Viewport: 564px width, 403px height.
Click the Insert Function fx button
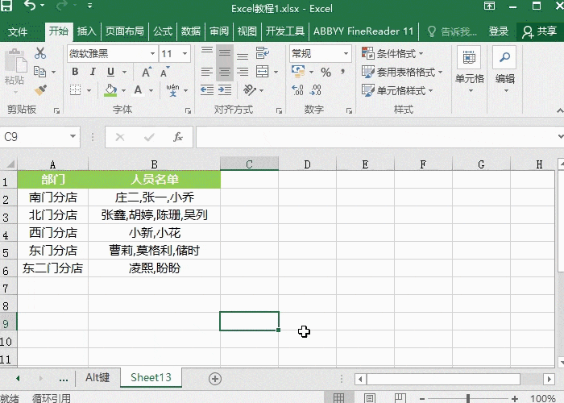pyautogui.click(x=178, y=137)
